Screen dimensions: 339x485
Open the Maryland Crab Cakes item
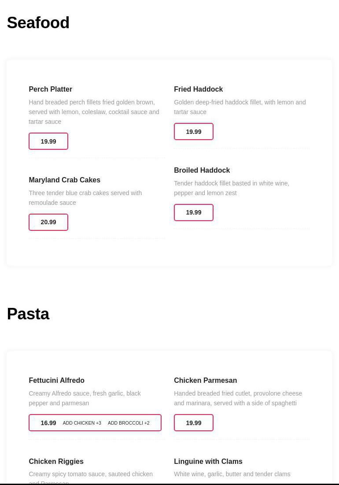[x=64, y=180]
